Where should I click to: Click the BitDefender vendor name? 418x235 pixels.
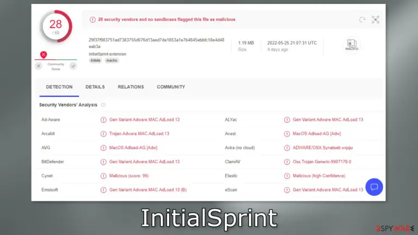[52, 162]
